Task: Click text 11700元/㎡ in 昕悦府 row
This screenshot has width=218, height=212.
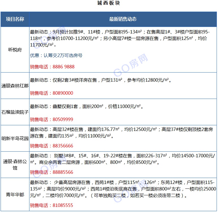Action: (42, 45)
